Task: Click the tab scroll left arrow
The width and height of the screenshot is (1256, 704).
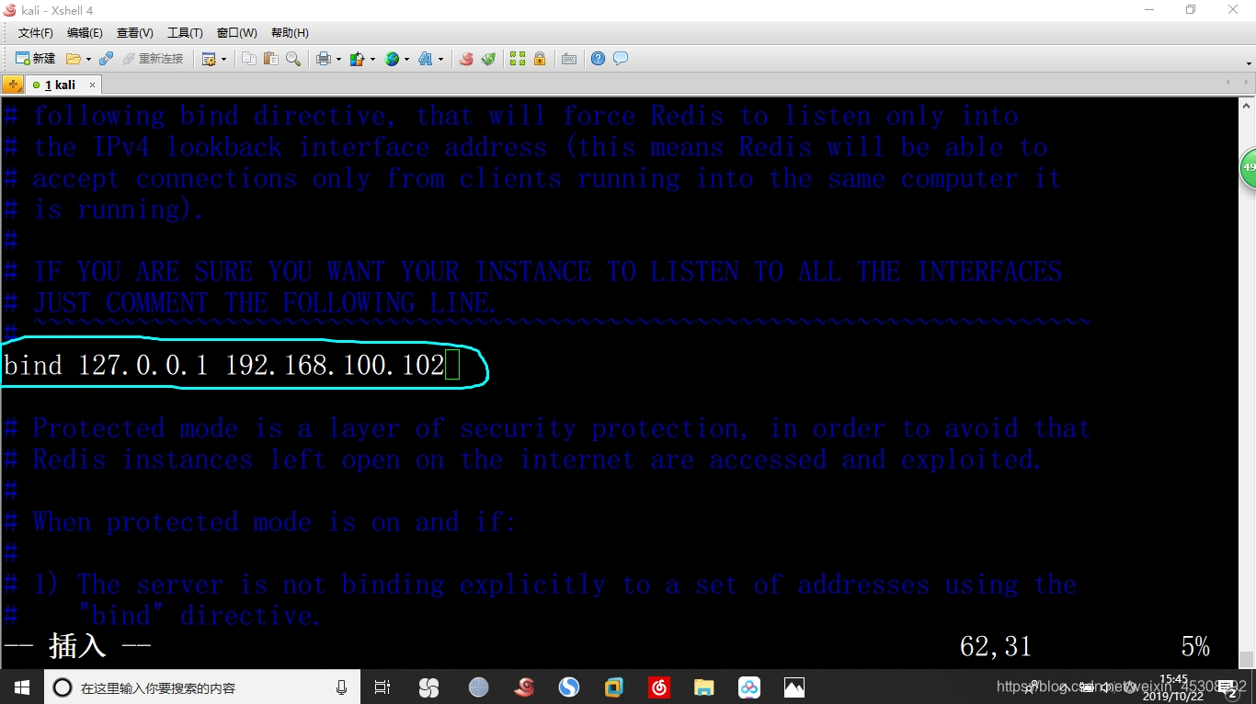Action: point(1229,83)
